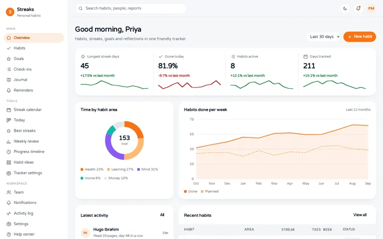Screen dimensions: 383x239
Task: Click the Streak calendar icon in the sidebar
Action: (9, 110)
